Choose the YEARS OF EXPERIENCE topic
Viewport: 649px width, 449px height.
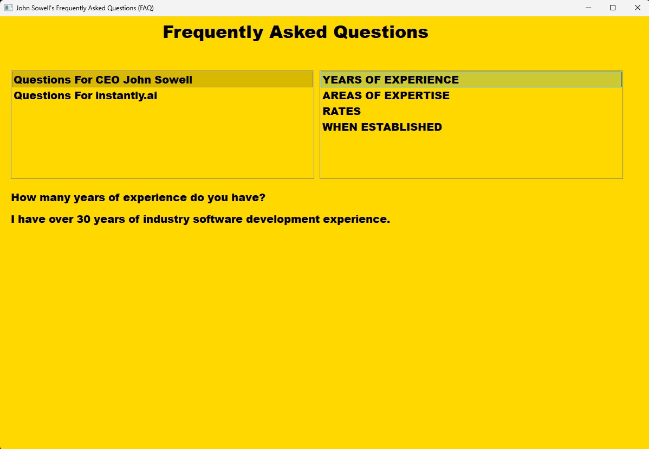[x=391, y=80]
